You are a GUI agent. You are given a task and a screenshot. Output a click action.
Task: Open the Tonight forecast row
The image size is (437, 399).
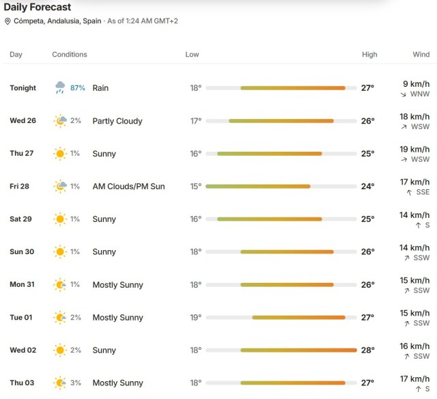(x=220, y=88)
